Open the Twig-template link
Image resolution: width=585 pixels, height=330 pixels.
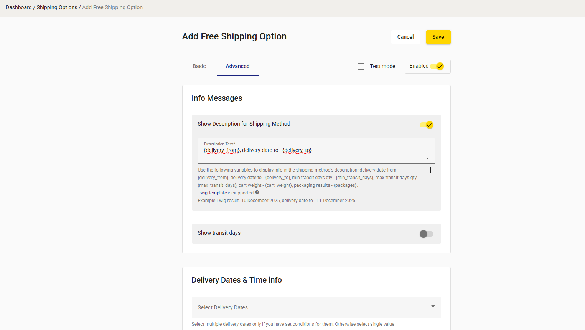212,193
